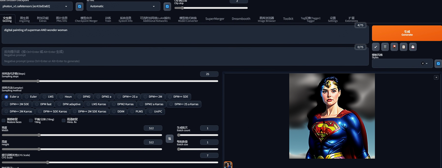This screenshot has width=442, height=168.
Task: Open the SuperMerger tab
Action: [x=215, y=19]
